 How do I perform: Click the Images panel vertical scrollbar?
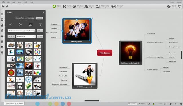click(x=43, y=55)
